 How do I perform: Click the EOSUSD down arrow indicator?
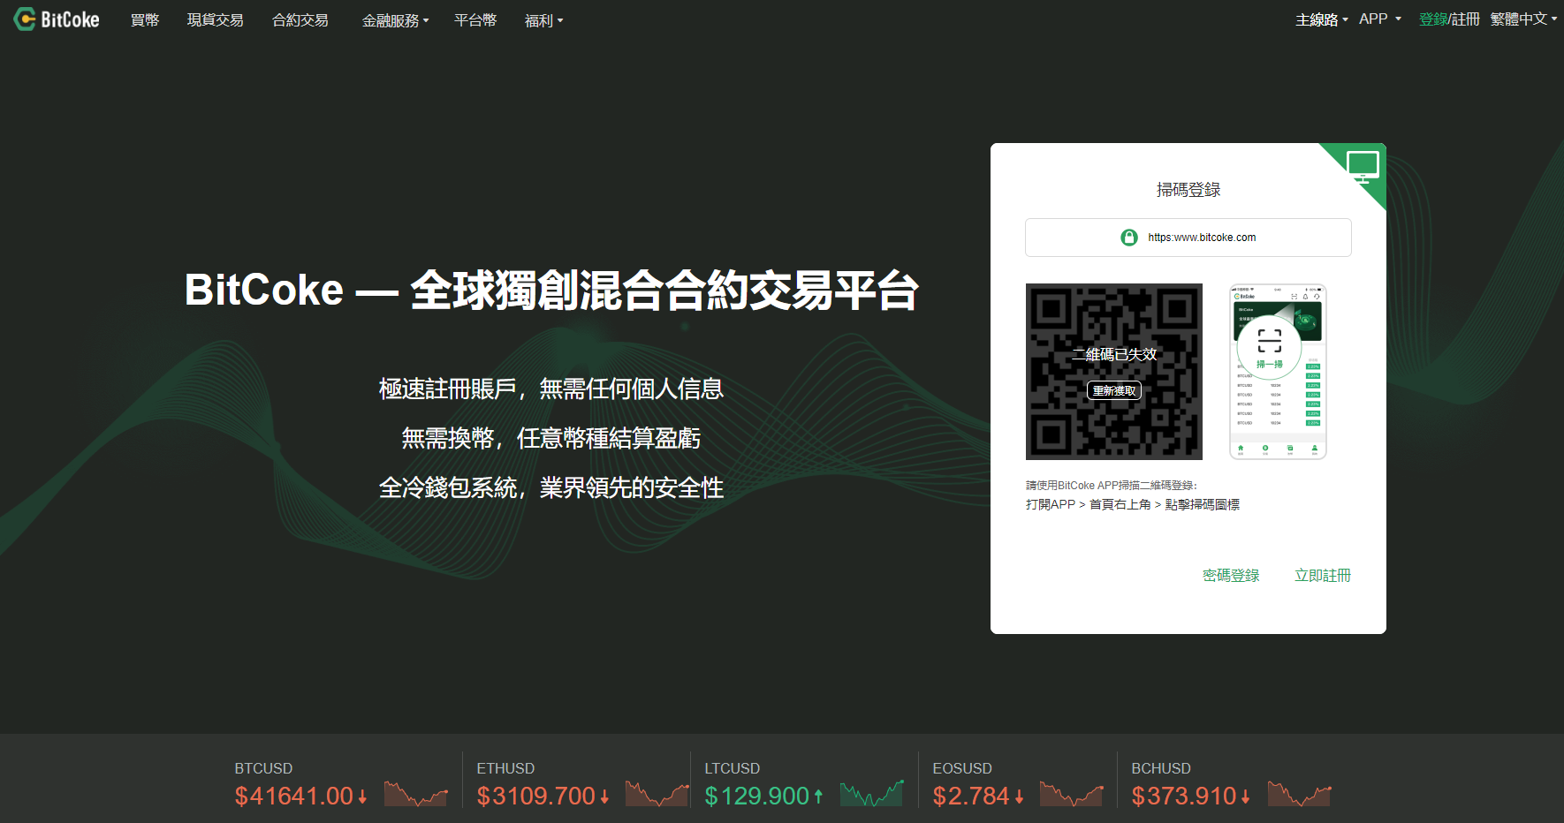coord(1019,797)
